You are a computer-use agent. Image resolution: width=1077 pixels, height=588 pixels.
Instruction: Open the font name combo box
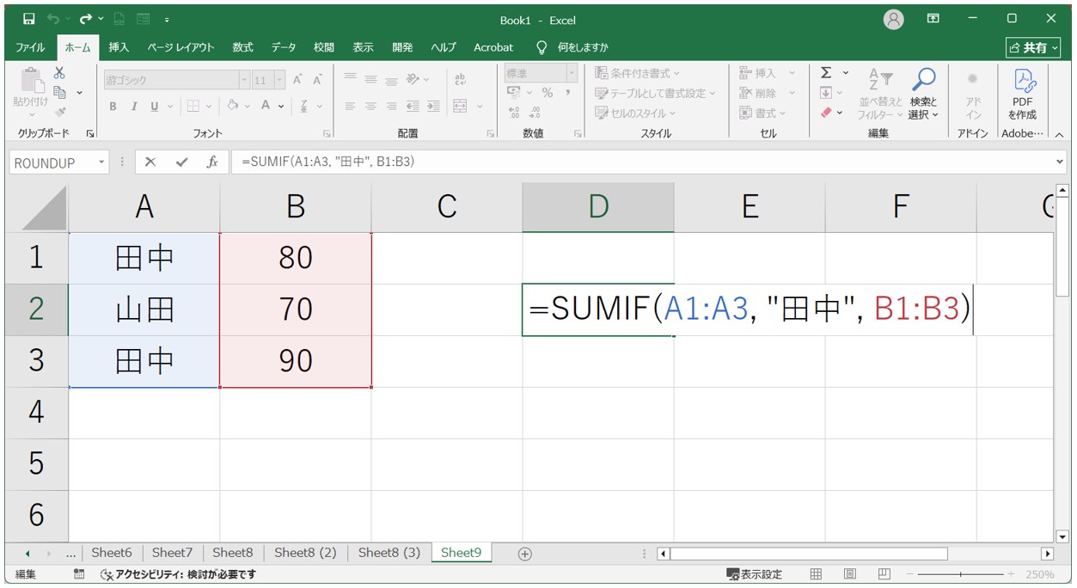coord(176,80)
